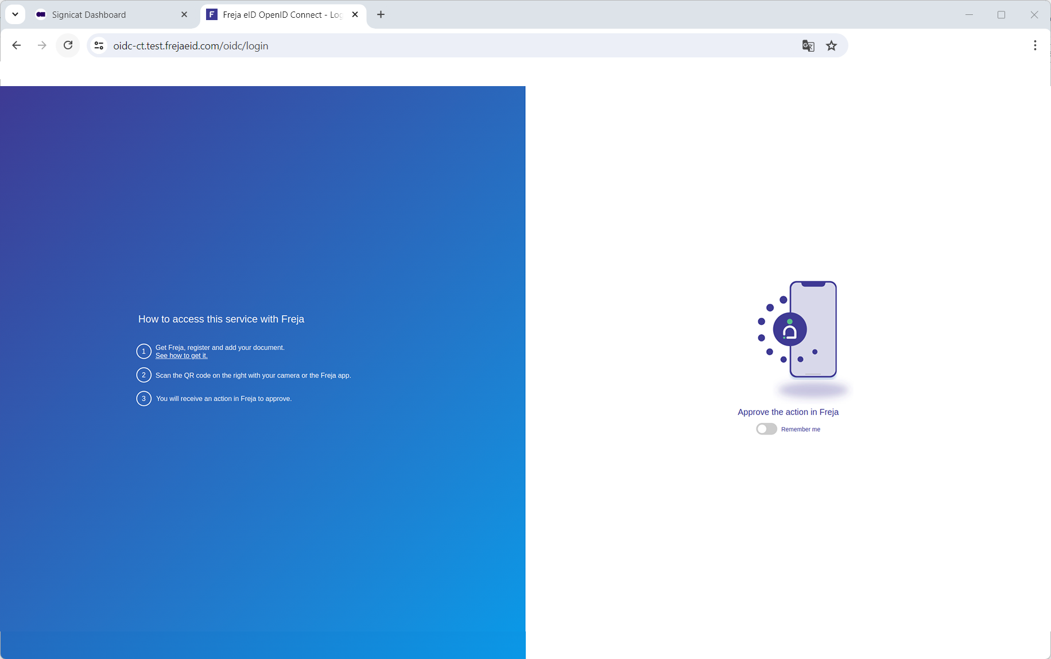
Task: Select the Freja eID OpenID Connect tab
Action: pos(282,15)
